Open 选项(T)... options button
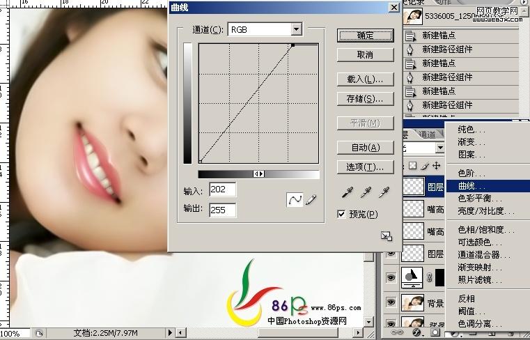The image size is (530, 340). 366,167
